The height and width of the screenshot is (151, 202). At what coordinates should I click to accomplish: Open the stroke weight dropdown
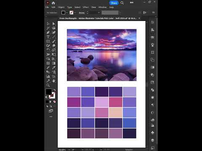click(99, 13)
